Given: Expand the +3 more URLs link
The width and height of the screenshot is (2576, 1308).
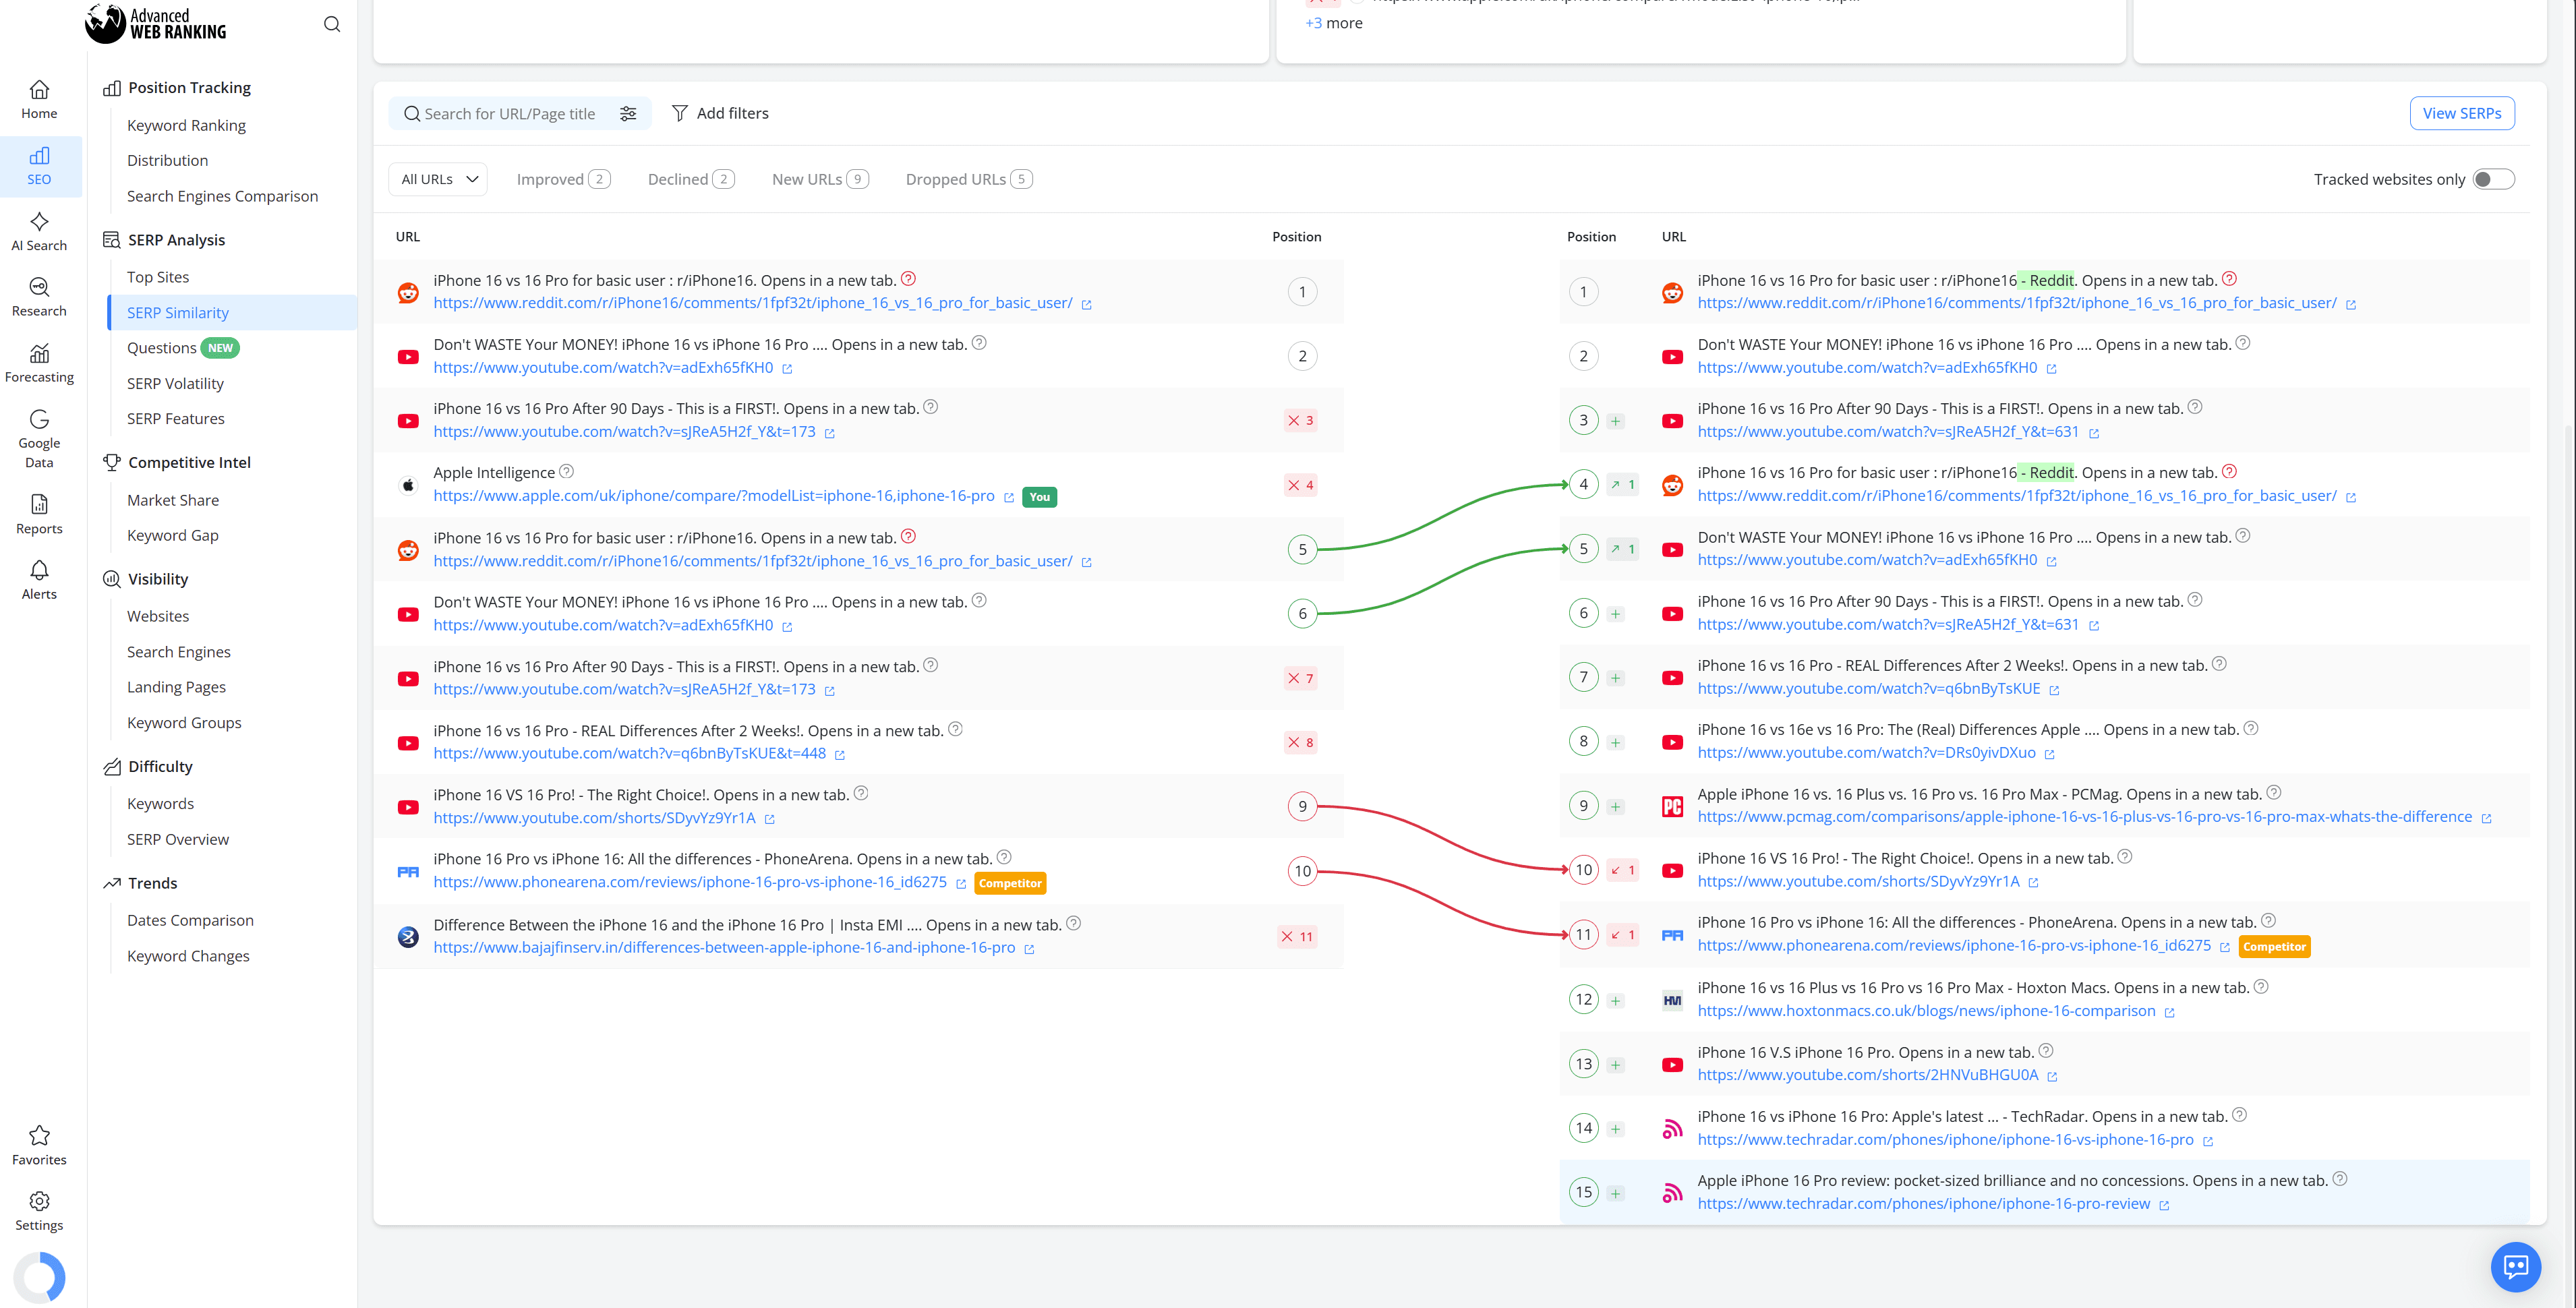Looking at the screenshot, I should pyautogui.click(x=1333, y=23).
